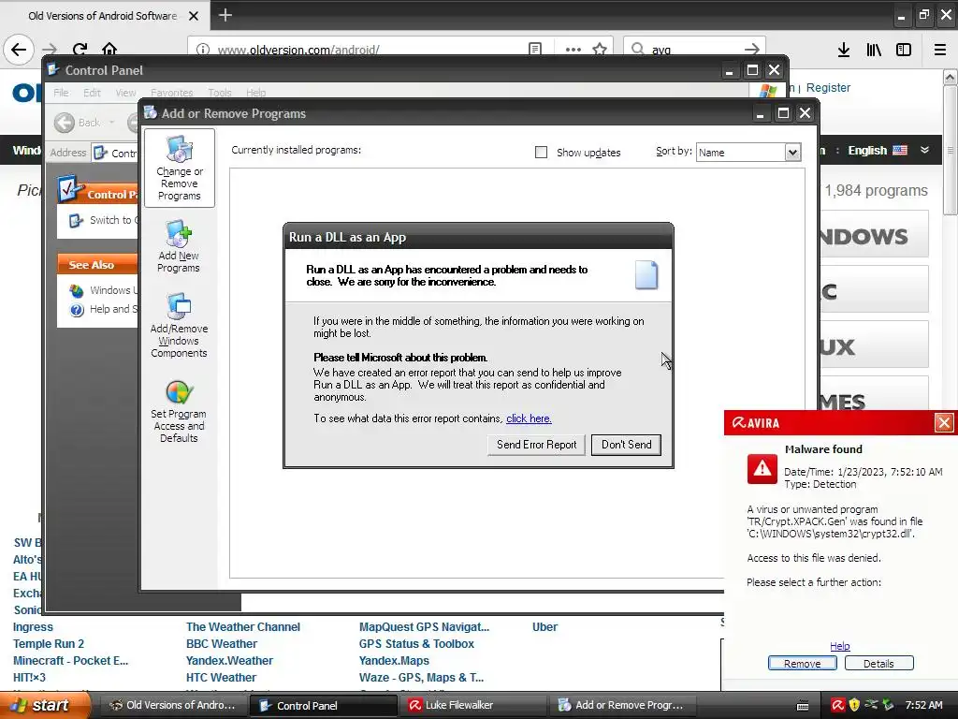Open Set Program Access and Defaults
The image size is (958, 719).
179,411
